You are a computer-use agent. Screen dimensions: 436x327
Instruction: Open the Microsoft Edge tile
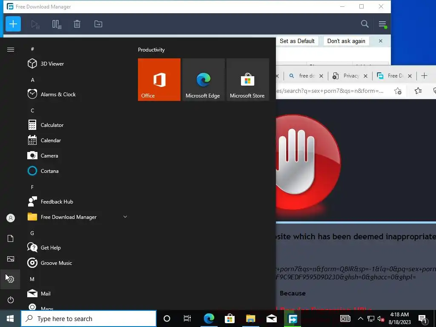[x=203, y=80]
